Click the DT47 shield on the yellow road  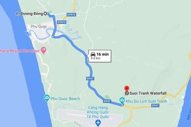pos(155,105)
